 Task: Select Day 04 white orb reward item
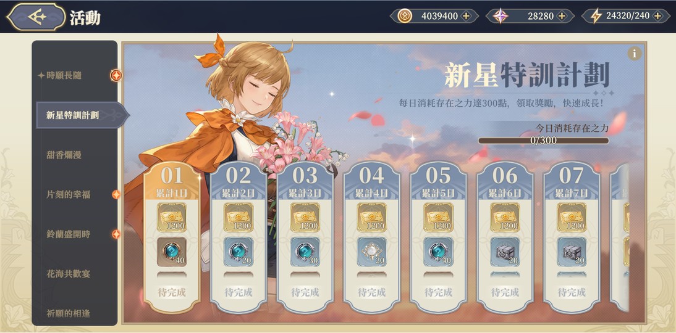tap(371, 252)
